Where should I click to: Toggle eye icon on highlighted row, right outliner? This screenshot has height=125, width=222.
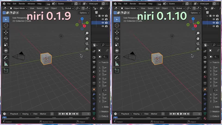point(214,23)
